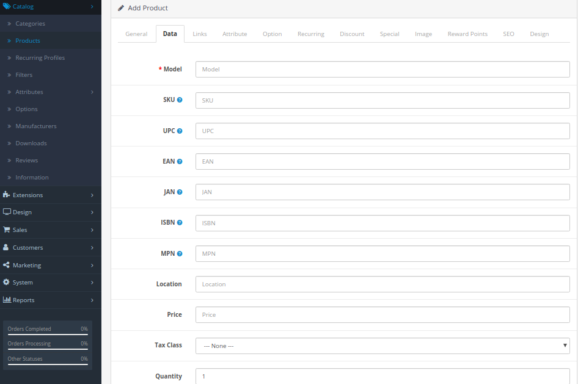The height and width of the screenshot is (384, 578).
Task: Click the System gear icon in sidebar
Action: [7, 282]
